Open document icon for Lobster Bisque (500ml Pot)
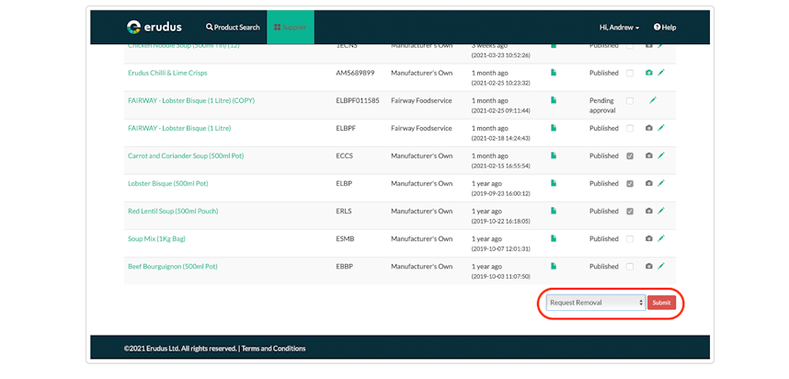The image size is (789, 379). tap(554, 183)
